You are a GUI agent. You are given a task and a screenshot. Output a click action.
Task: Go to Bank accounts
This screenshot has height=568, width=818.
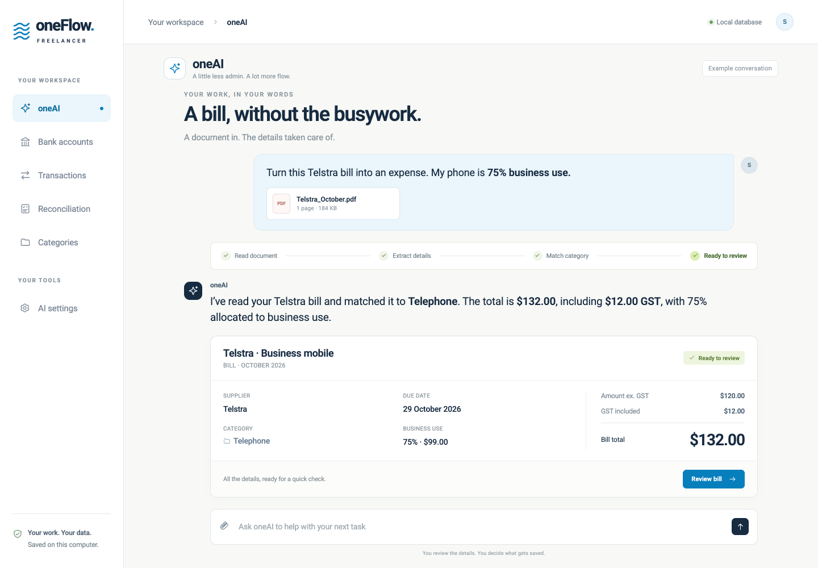[x=61, y=142]
